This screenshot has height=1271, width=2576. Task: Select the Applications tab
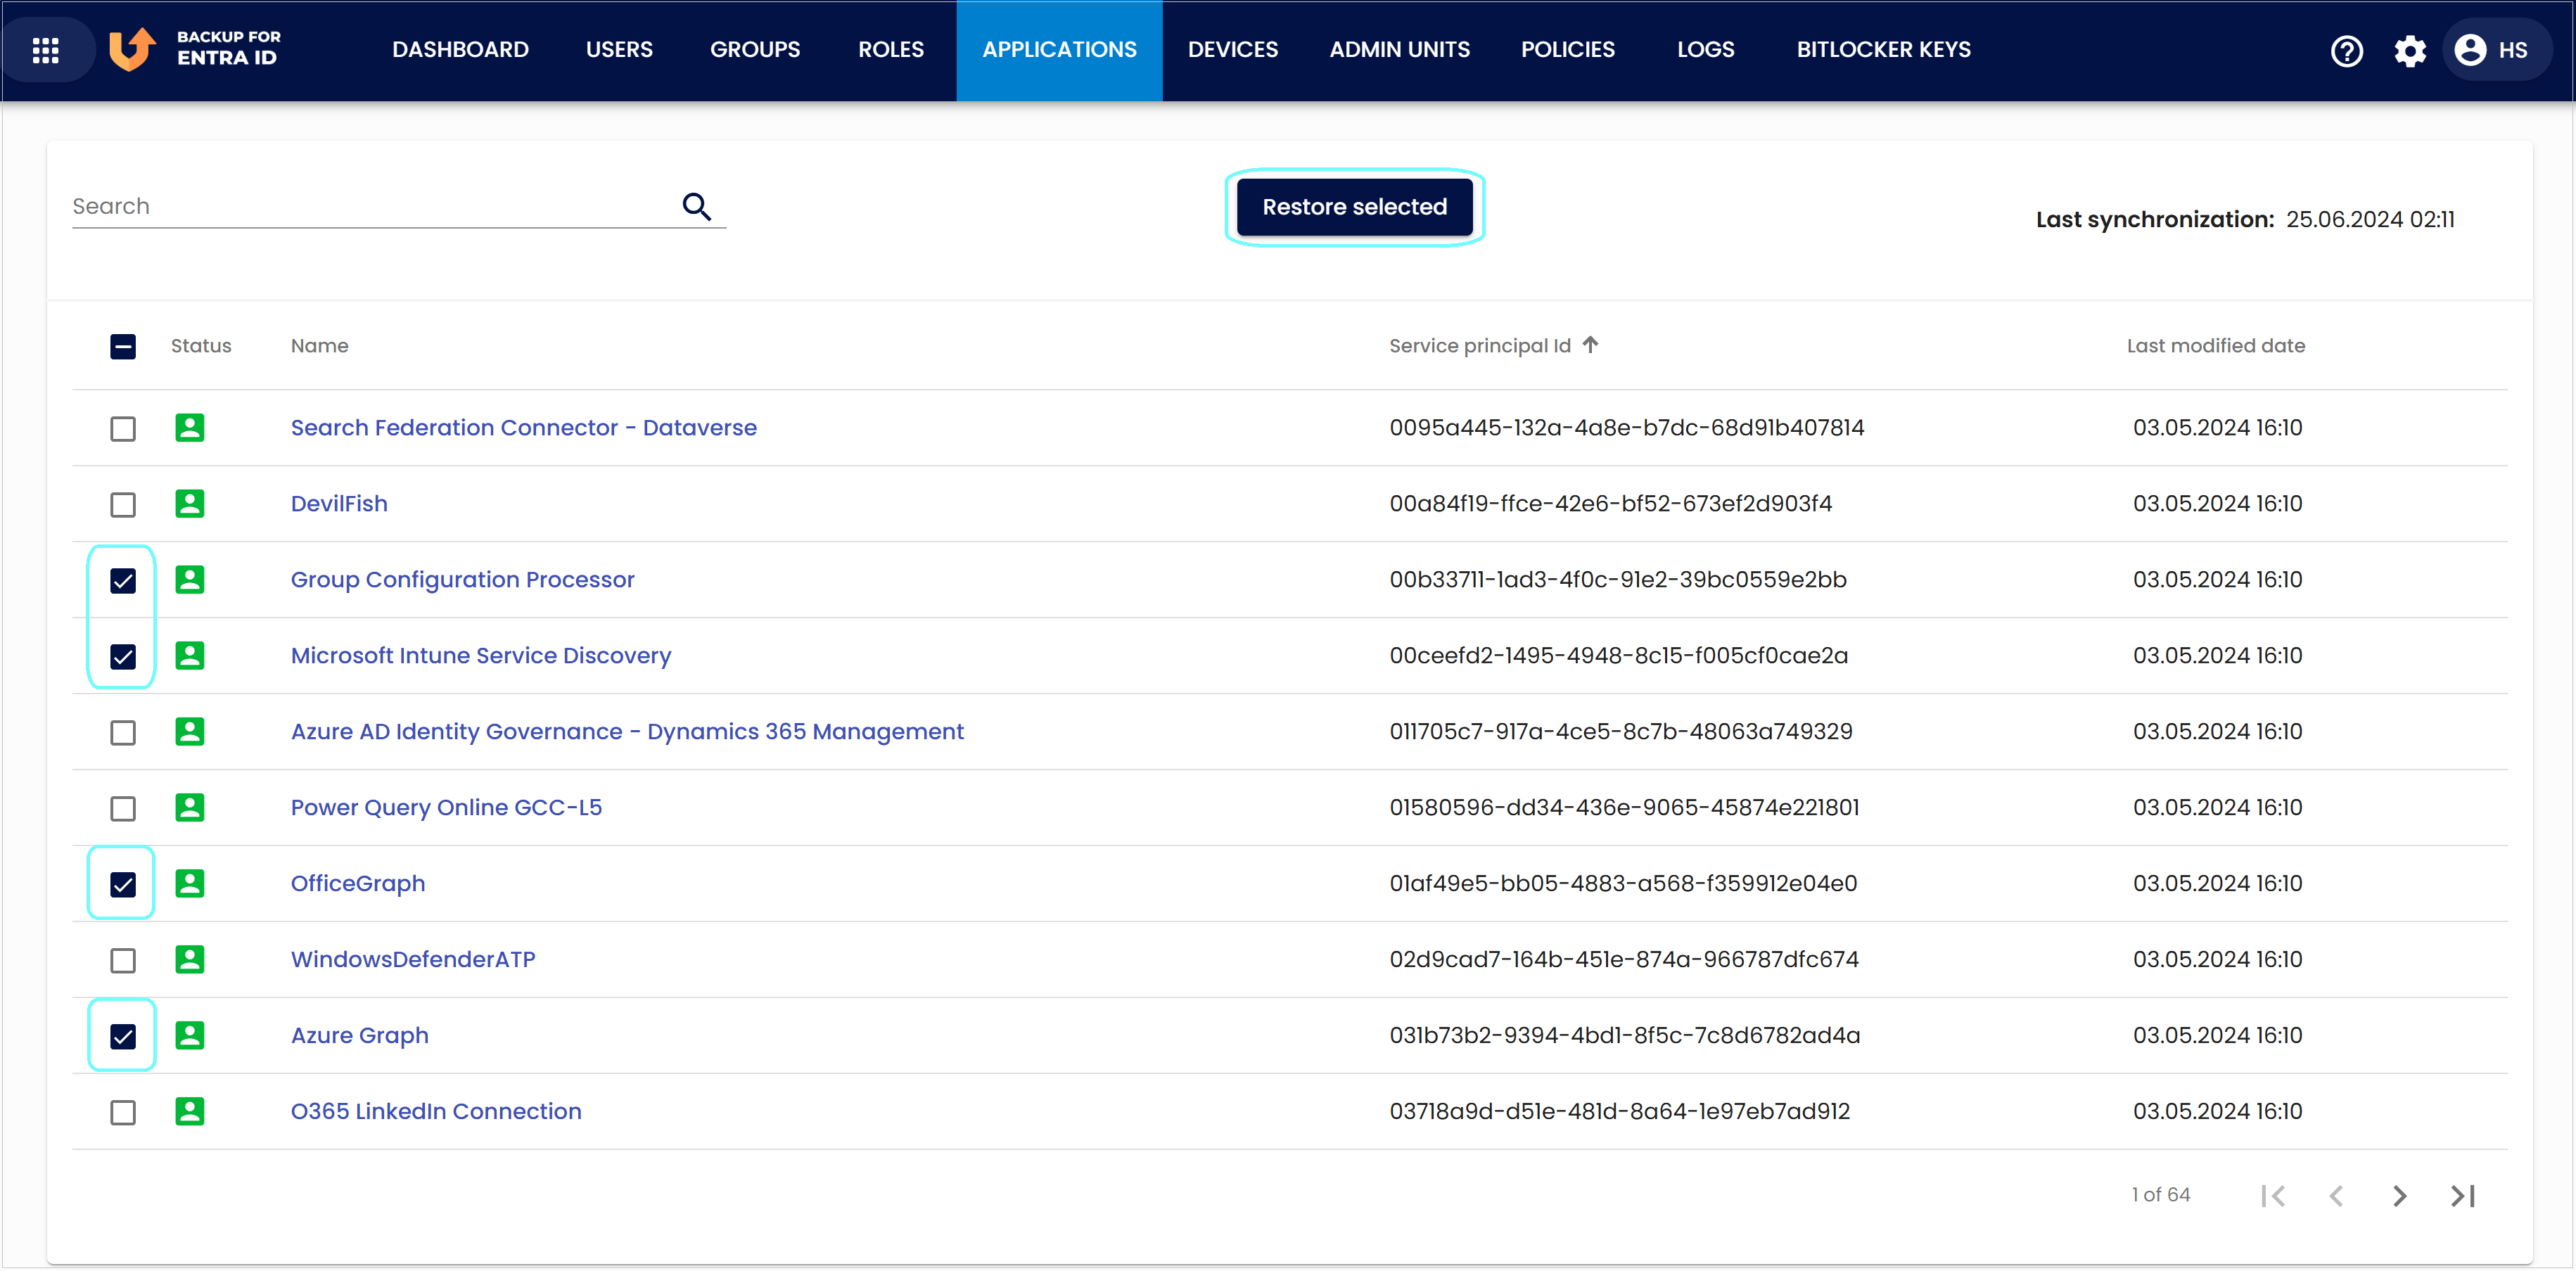(x=1059, y=50)
